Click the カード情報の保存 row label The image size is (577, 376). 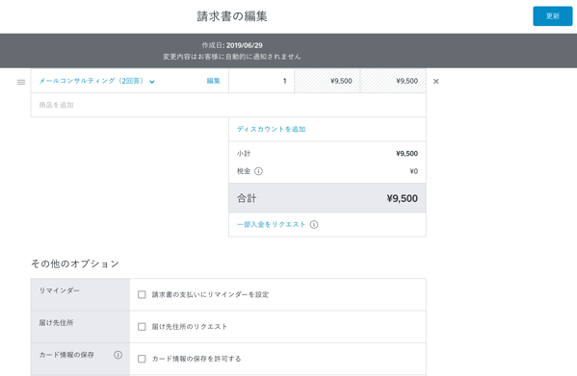coord(66,355)
